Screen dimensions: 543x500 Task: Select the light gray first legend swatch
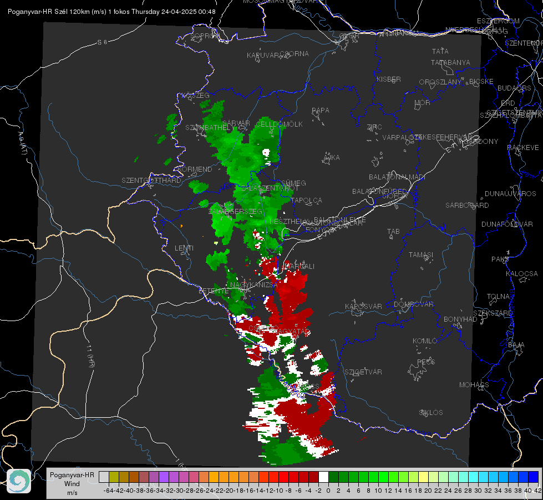(x=104, y=477)
